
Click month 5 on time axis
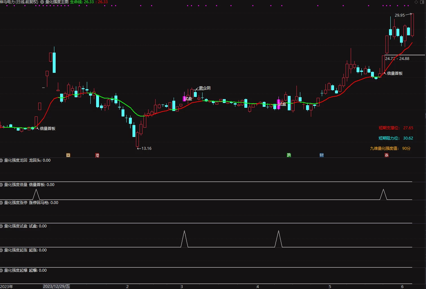click(x=330, y=286)
